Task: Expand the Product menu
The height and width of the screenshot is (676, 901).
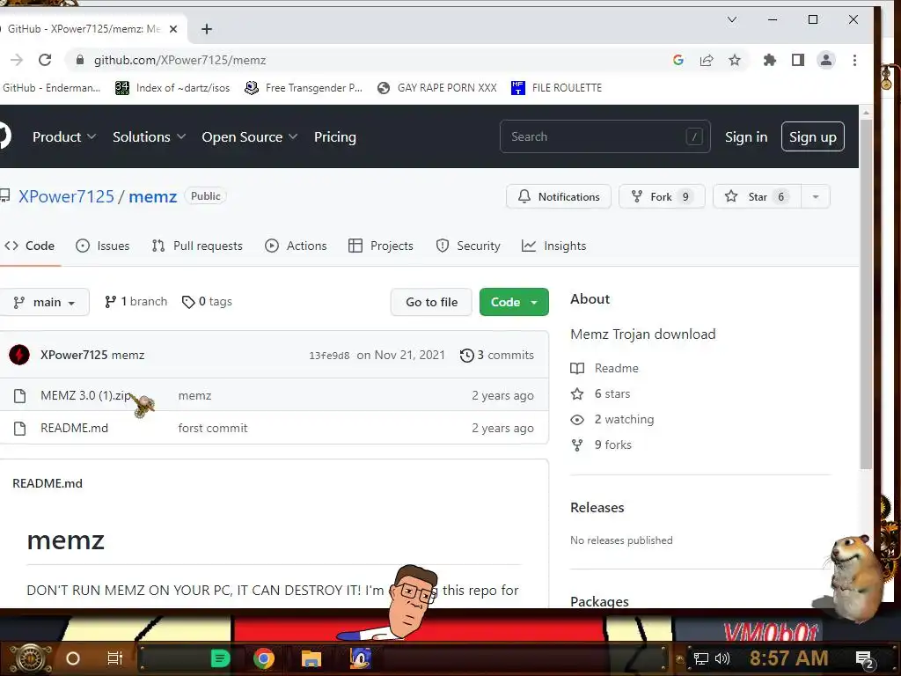Action: click(x=63, y=136)
